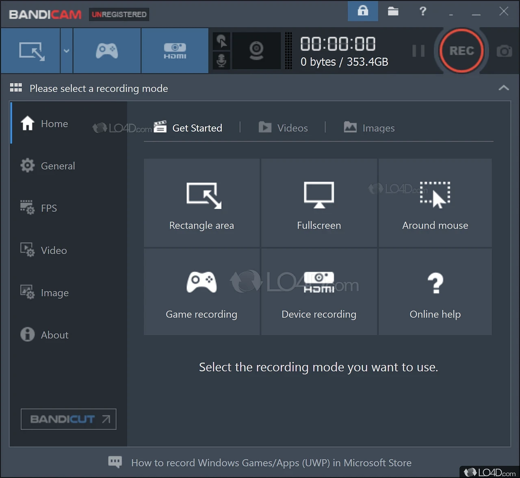This screenshot has width=520, height=478.
Task: Toggle the mouse cursor effect option
Action: 221,41
